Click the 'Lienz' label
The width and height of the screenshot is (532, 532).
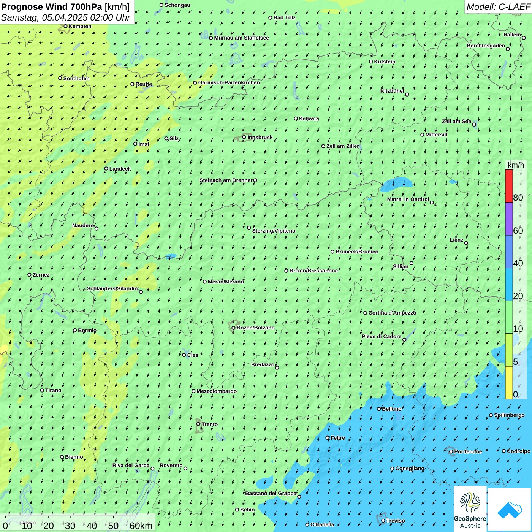(456, 240)
